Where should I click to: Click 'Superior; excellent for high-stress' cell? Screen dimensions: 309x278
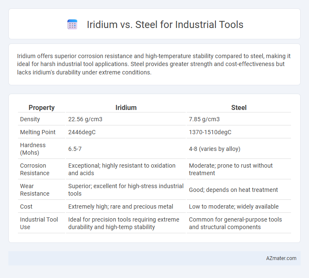(126, 190)
